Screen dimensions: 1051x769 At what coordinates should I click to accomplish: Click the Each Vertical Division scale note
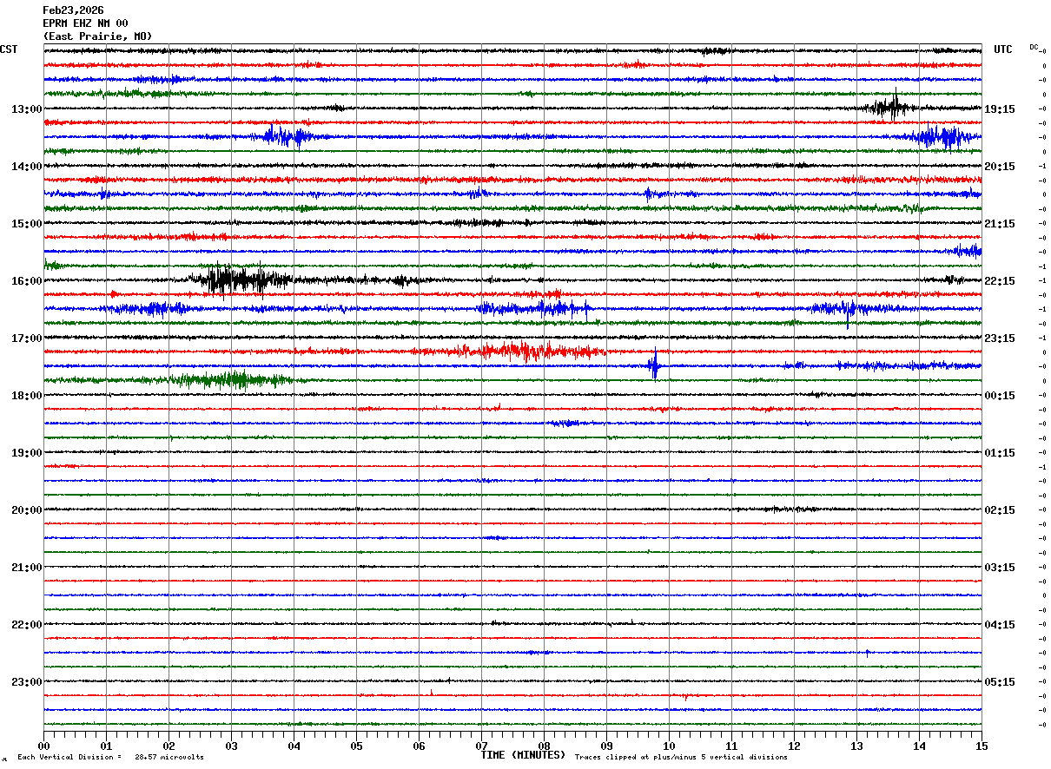110,757
